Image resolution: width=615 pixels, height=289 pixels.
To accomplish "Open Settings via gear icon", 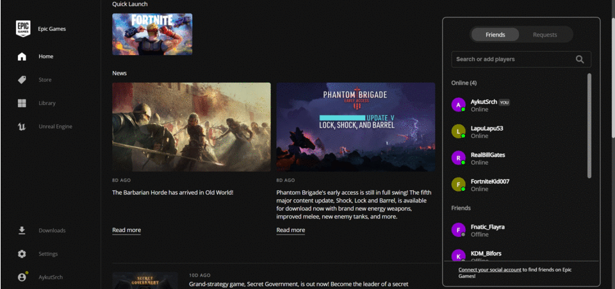I will pyautogui.click(x=22, y=254).
